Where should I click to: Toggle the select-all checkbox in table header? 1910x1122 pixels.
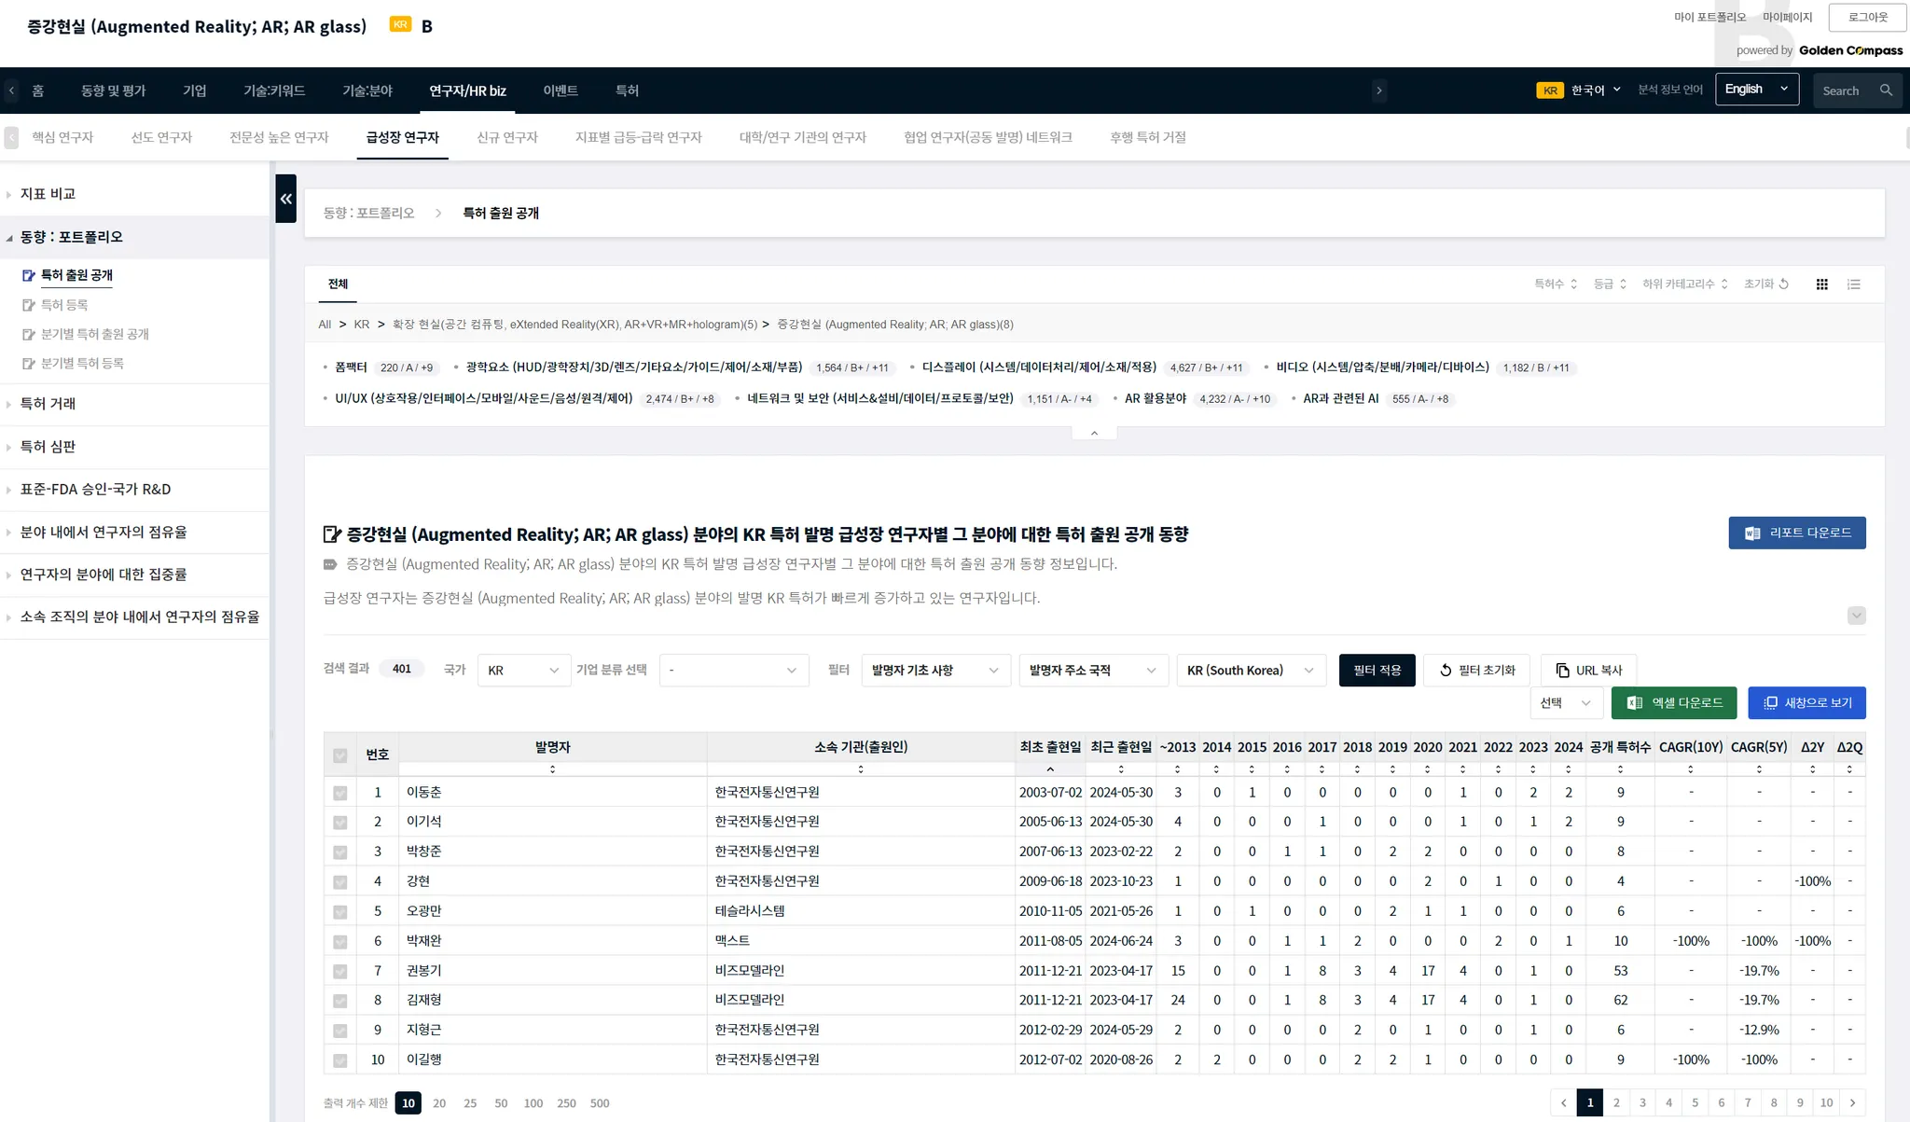pyautogui.click(x=340, y=755)
